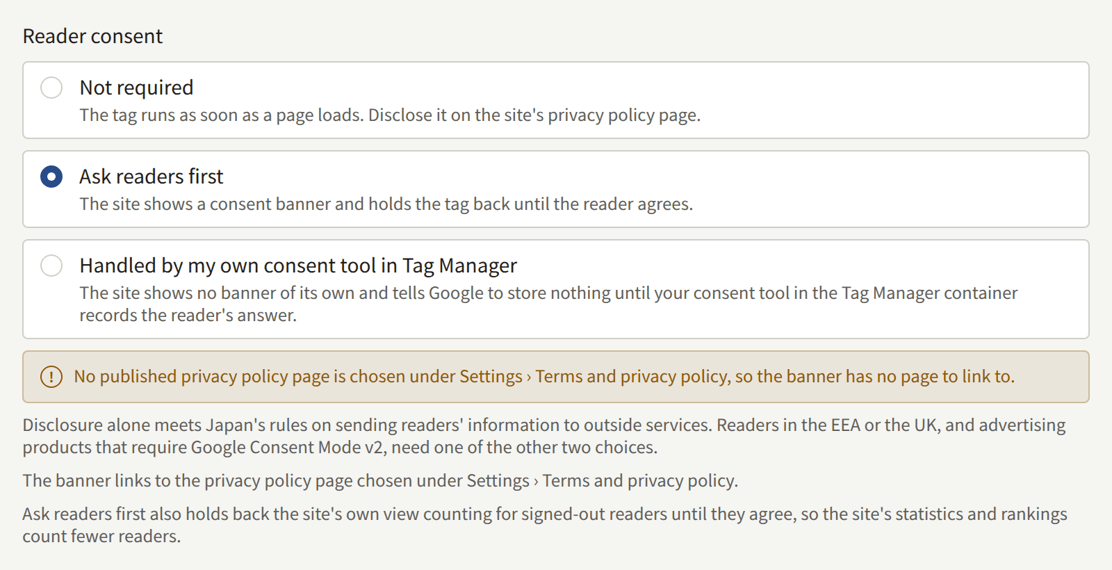Click the "Not required" option title
The height and width of the screenshot is (570, 1112).
pyautogui.click(x=136, y=88)
